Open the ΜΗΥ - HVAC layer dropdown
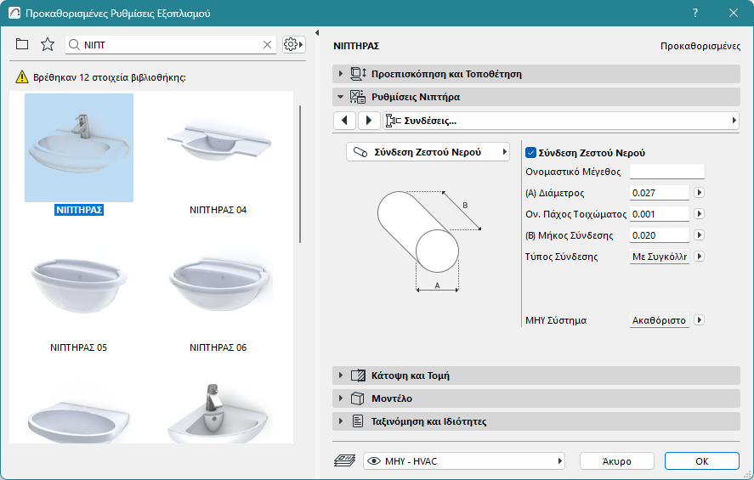This screenshot has height=480, width=754. coord(464,460)
